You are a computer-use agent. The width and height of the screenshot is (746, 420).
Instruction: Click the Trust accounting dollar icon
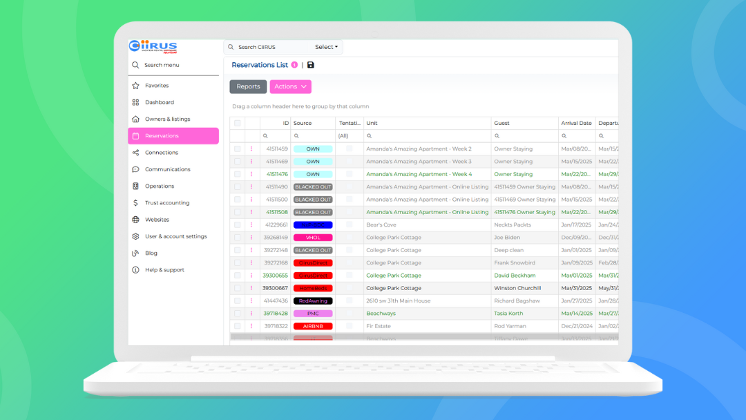click(x=135, y=202)
